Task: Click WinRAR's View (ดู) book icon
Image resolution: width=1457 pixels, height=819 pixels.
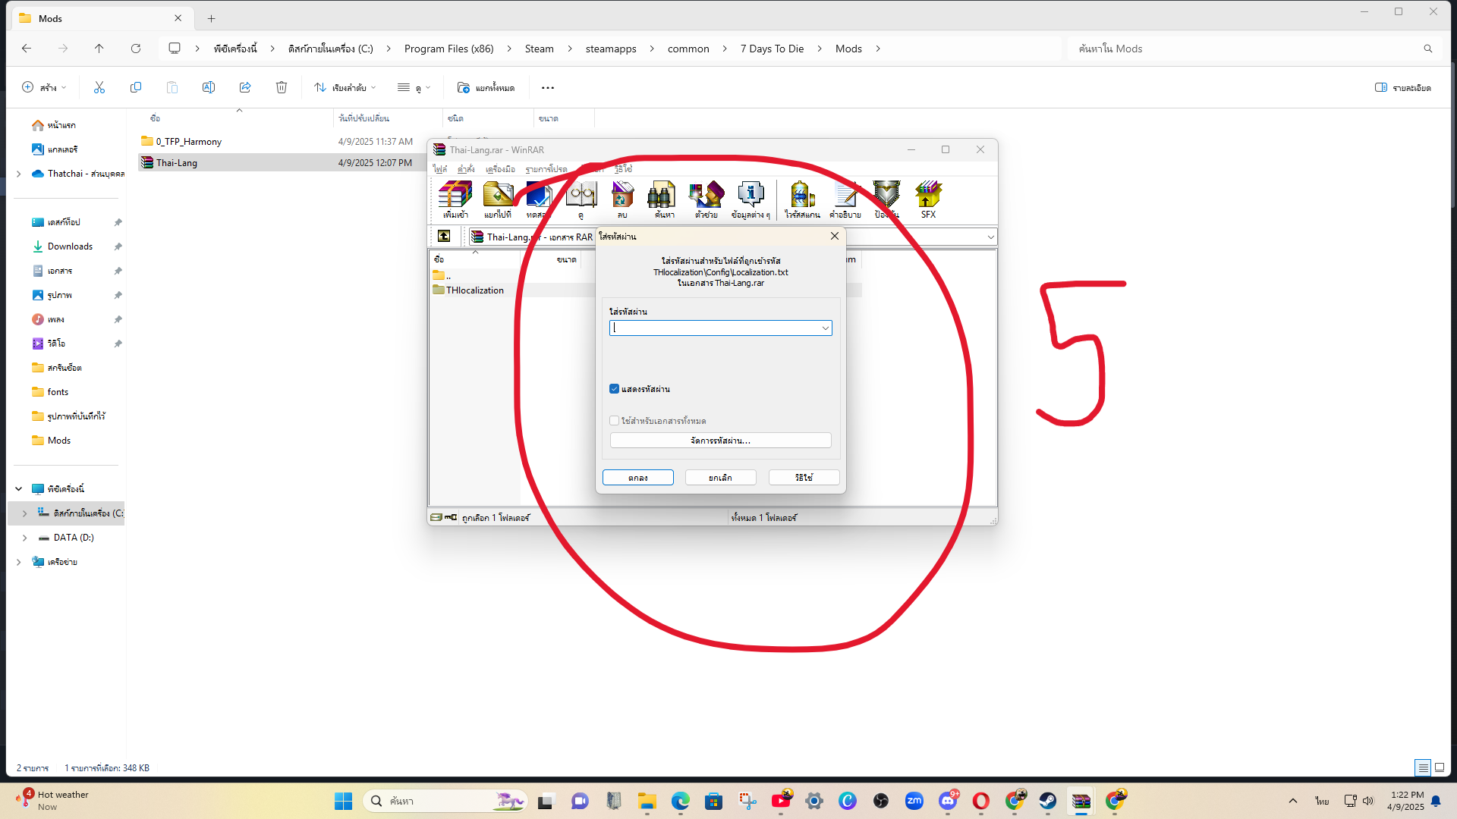Action: tap(581, 199)
